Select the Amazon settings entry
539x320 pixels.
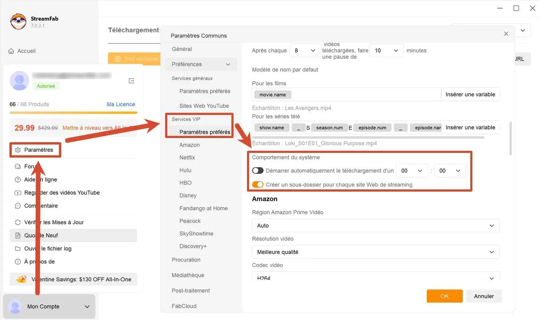(x=190, y=145)
